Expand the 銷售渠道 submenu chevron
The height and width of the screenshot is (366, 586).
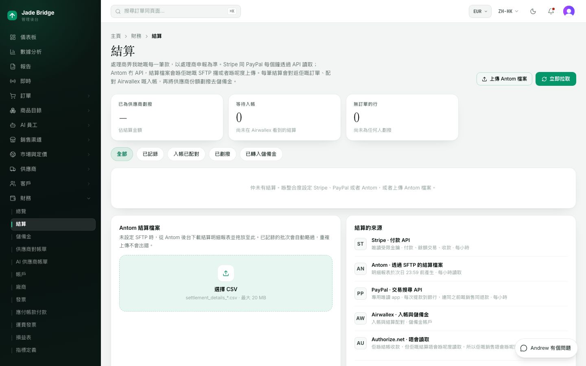click(89, 140)
